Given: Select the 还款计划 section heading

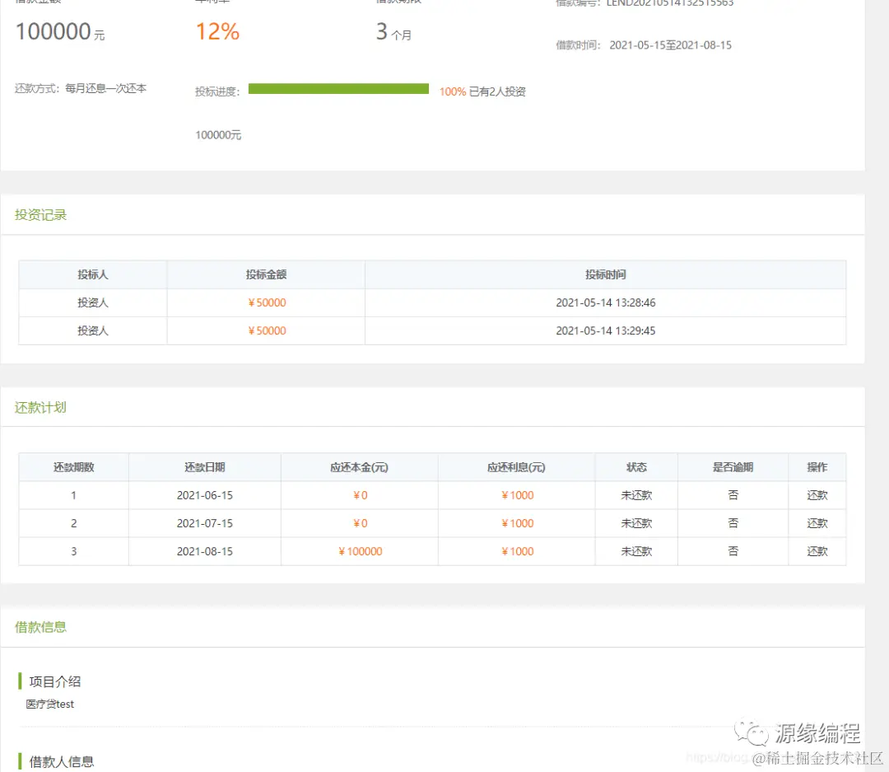Looking at the screenshot, I should point(41,407).
